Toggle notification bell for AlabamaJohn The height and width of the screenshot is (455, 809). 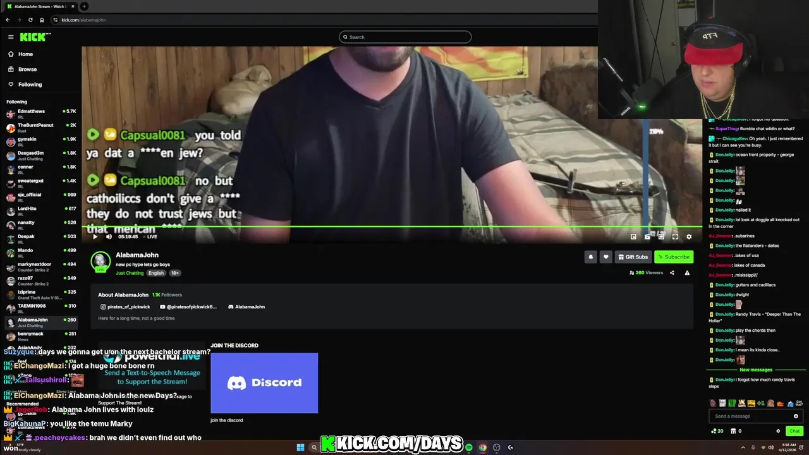coord(590,257)
